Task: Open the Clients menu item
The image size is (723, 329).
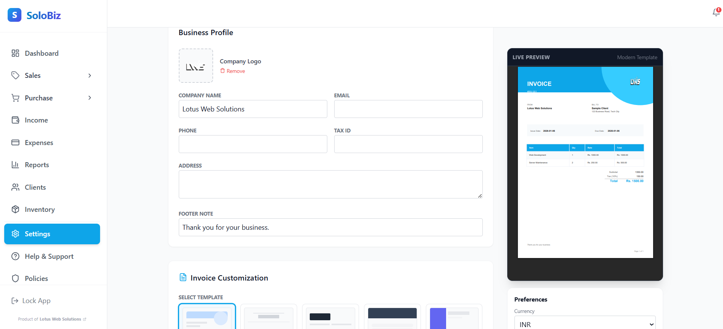Action: point(35,187)
